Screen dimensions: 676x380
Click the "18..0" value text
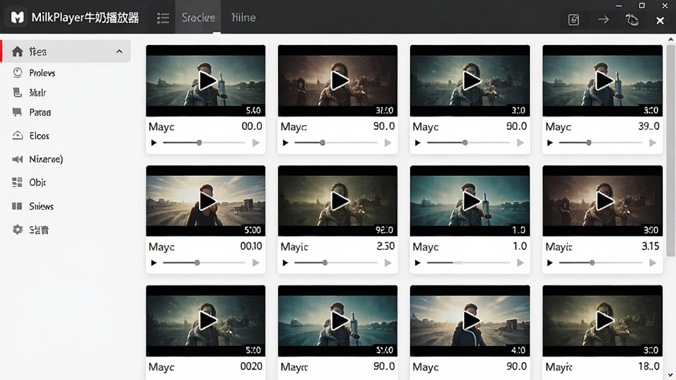648,366
